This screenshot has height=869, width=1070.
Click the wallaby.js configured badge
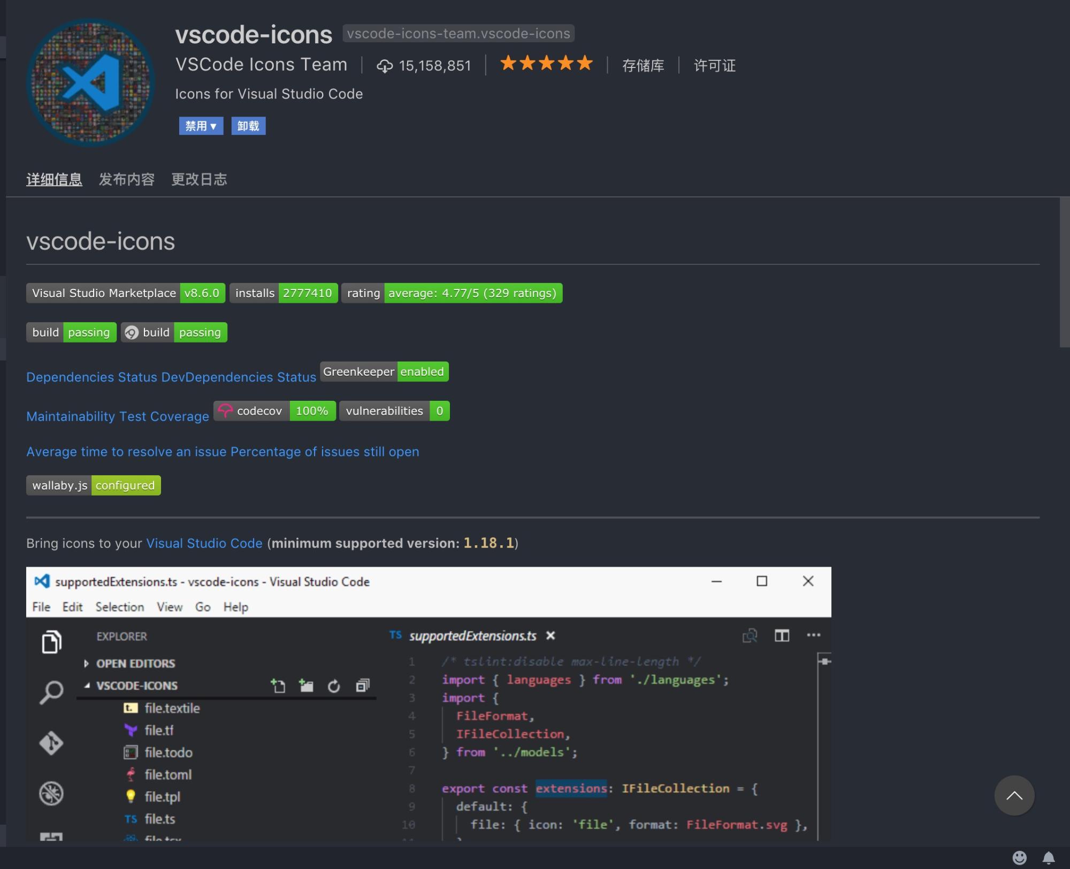[94, 485]
